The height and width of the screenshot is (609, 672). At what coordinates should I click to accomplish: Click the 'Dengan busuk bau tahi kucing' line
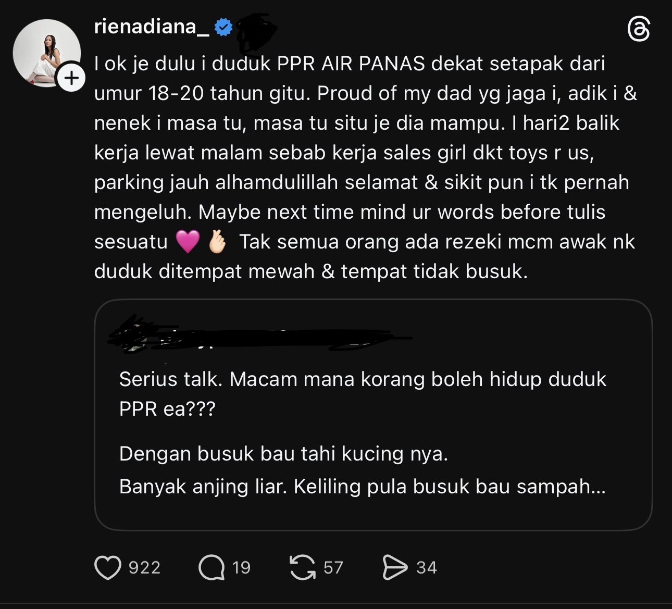pyautogui.click(x=283, y=454)
